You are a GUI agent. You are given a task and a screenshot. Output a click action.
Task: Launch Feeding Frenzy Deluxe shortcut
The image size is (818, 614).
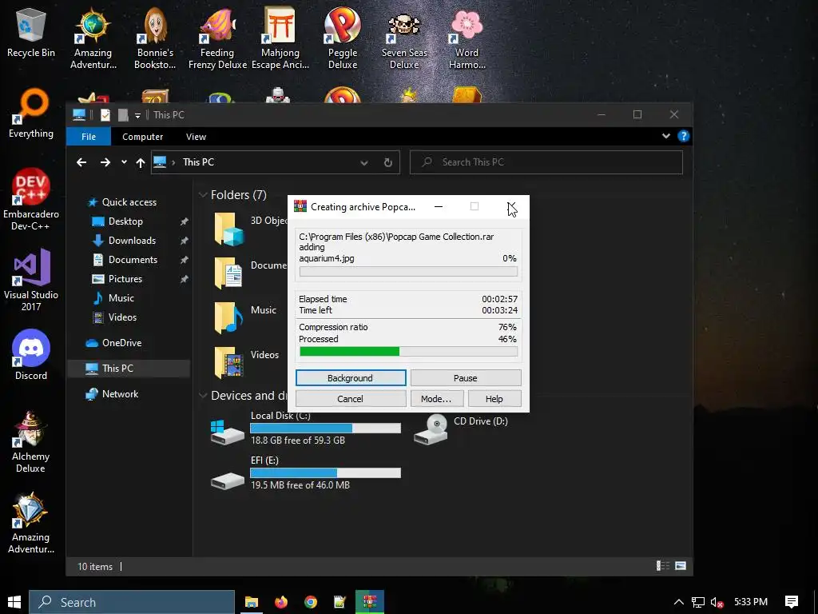[x=217, y=38]
